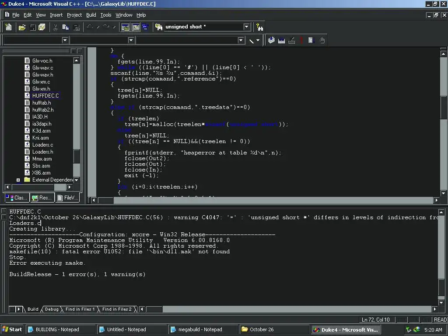
Task: Click workspace tree scroll down arrow
Action: click(x=76, y=180)
